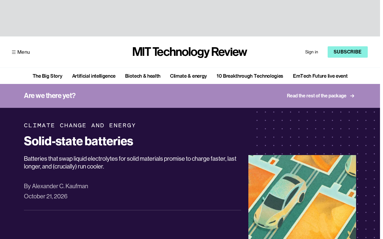Click author name Alexander C. Kaufman

[60, 186]
